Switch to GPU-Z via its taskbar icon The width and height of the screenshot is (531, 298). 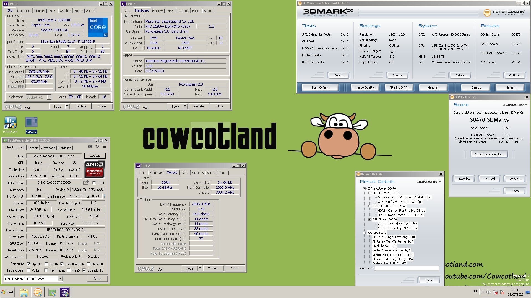[52, 292]
